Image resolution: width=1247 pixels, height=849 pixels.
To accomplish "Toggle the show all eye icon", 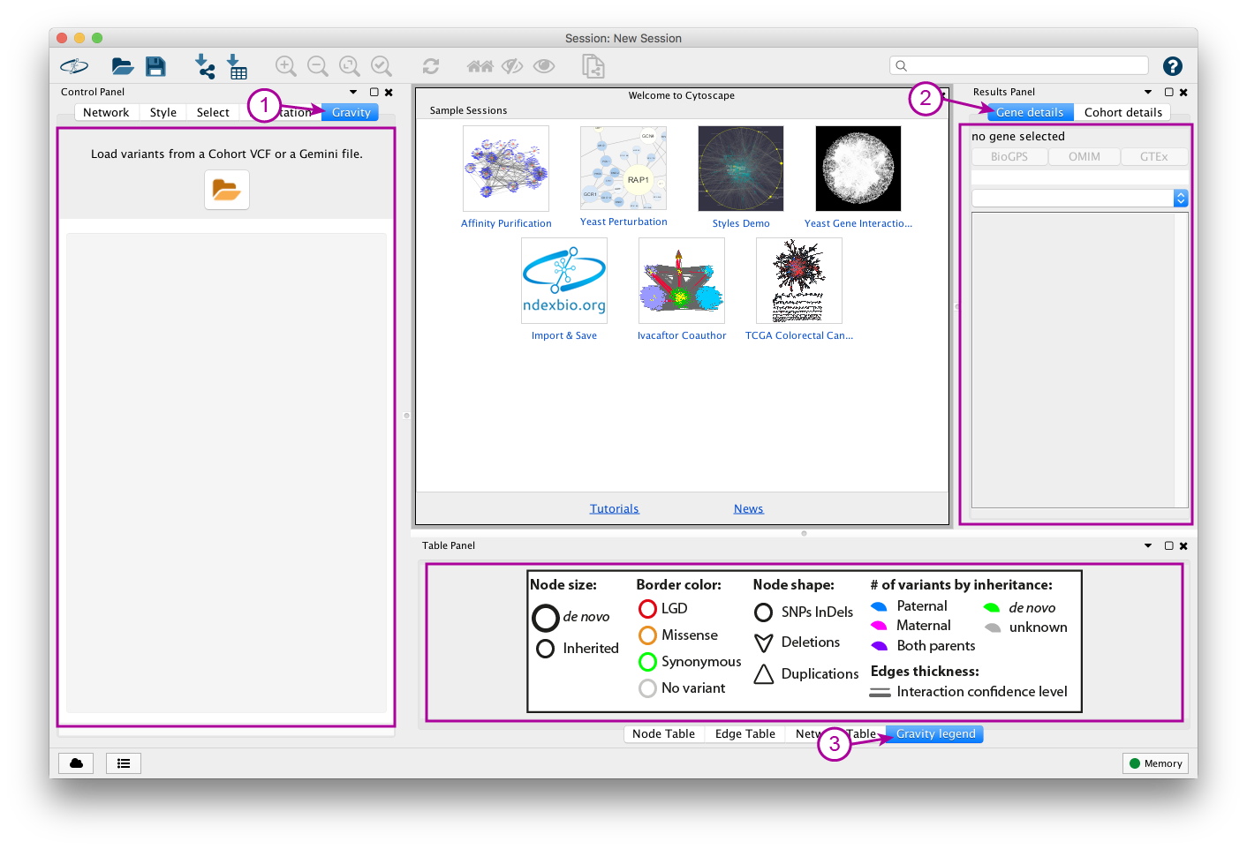I will (544, 66).
